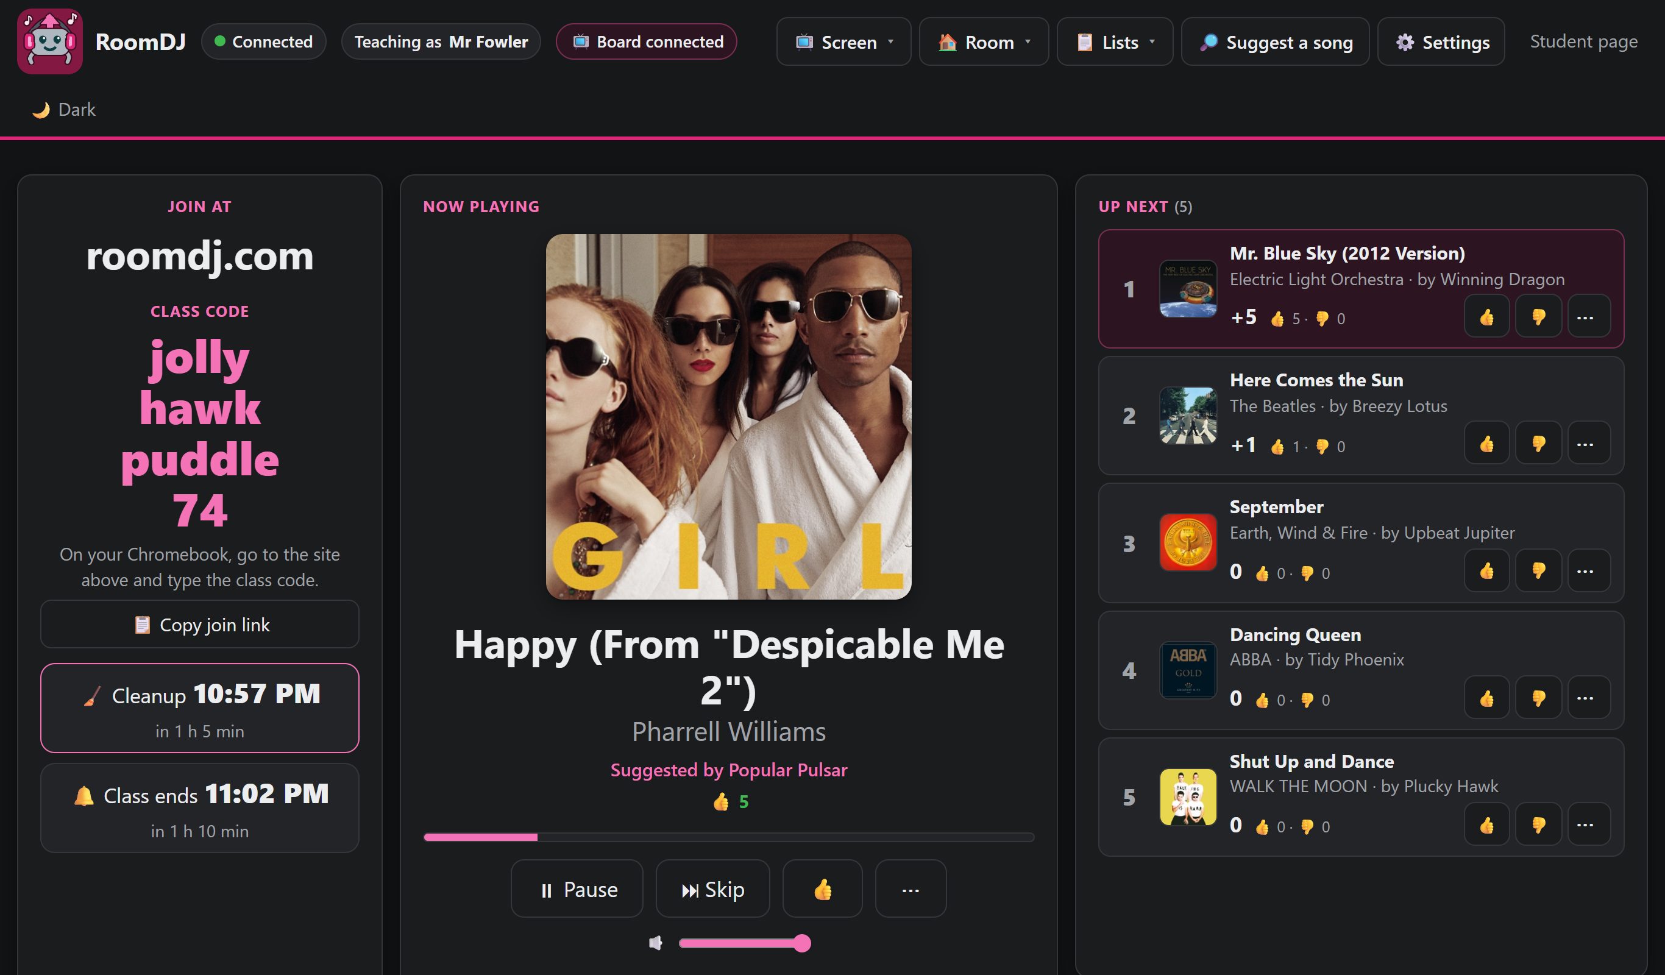This screenshot has width=1665, height=975.
Task: Toggle the Dark theme mode
Action: (65, 110)
